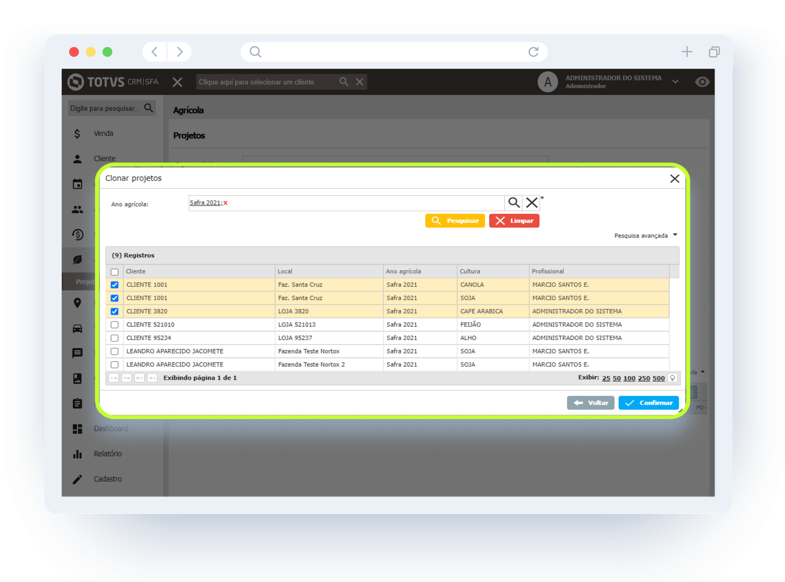
Task: Clear the Ano agrícola field with X icon
Action: (531, 202)
